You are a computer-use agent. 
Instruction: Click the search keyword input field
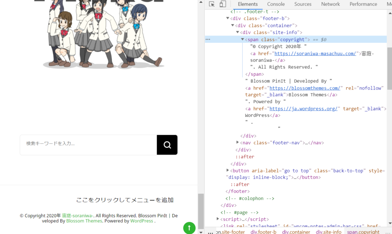(88, 145)
